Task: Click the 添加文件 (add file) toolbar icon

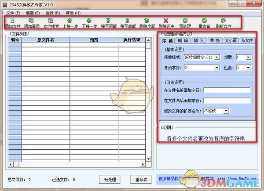Action: point(12,21)
